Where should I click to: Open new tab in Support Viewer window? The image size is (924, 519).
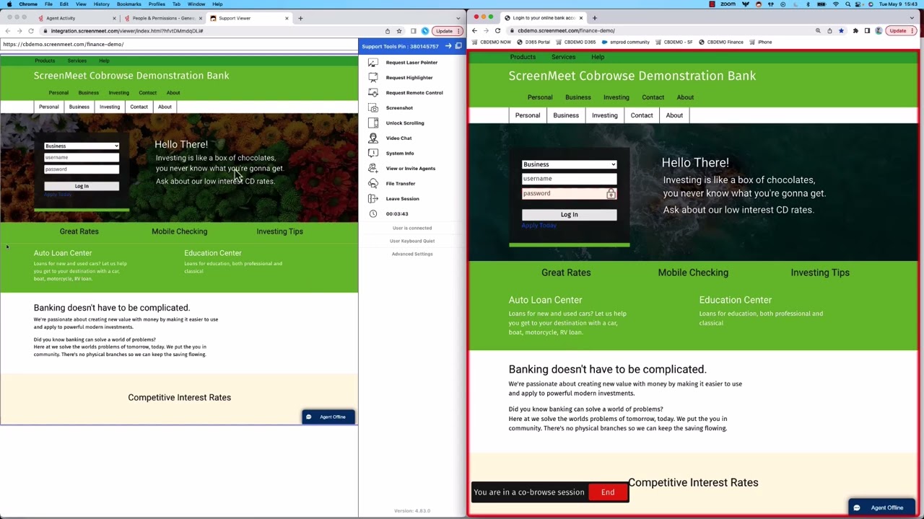(x=300, y=18)
